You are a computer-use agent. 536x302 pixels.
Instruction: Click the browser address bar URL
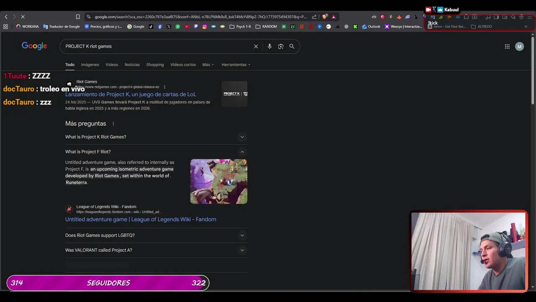(x=201, y=17)
